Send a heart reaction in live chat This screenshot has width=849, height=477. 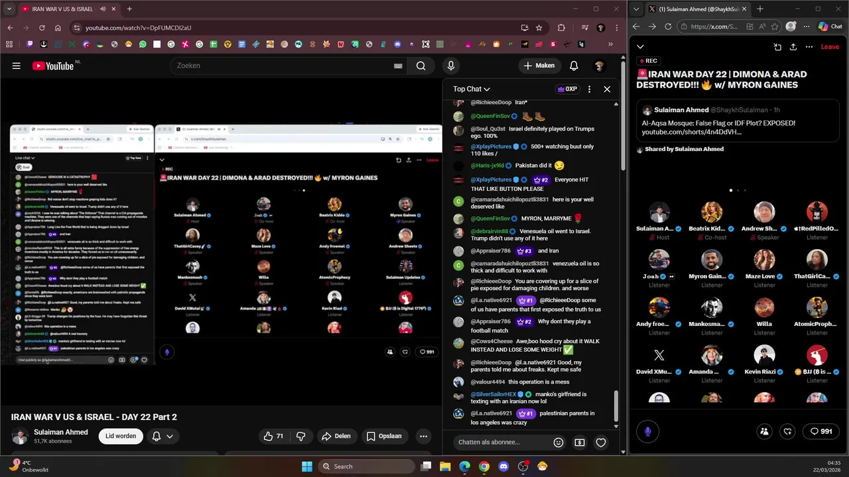(x=601, y=443)
